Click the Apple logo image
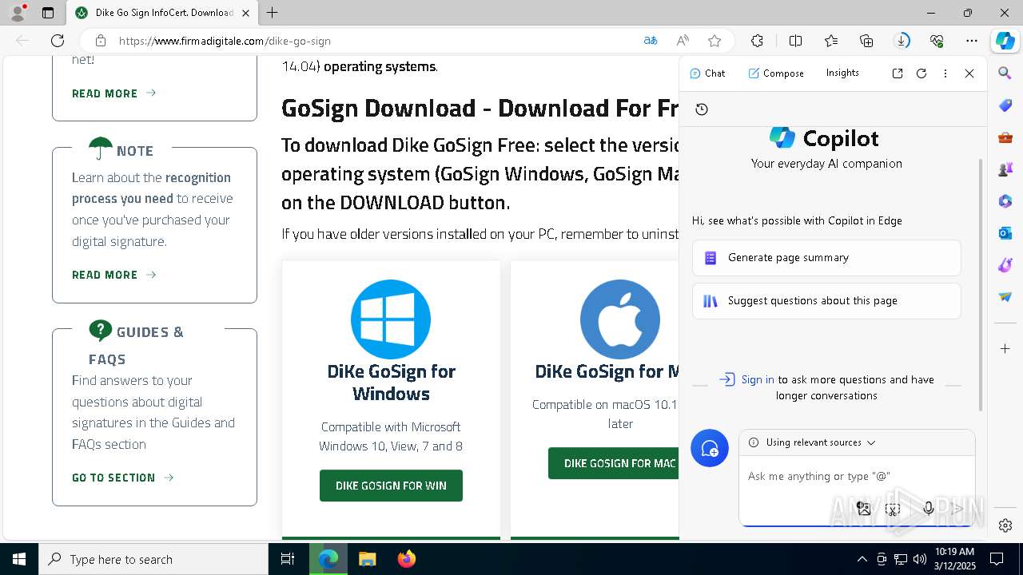The width and height of the screenshot is (1023, 575). pos(620,319)
